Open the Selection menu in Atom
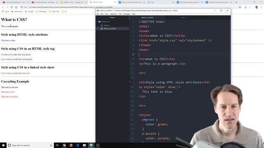 click(113, 14)
